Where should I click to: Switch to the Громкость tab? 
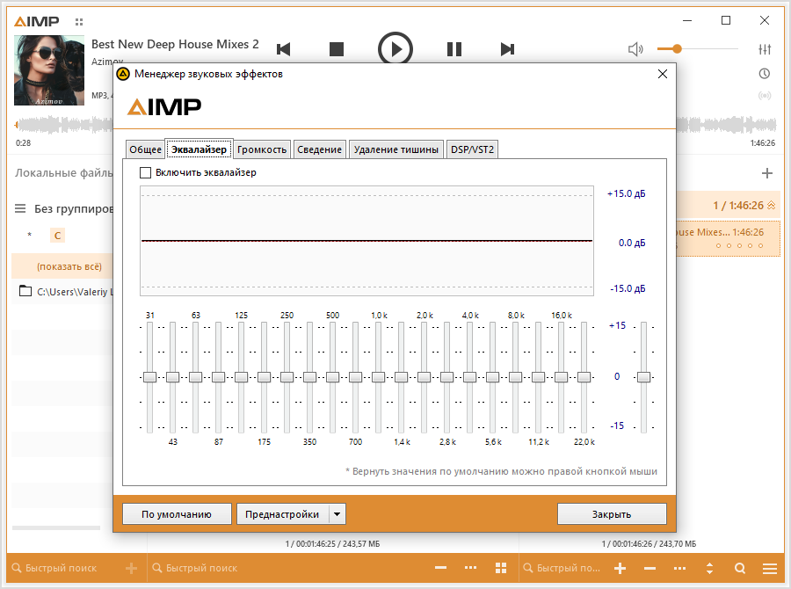pyautogui.click(x=262, y=149)
